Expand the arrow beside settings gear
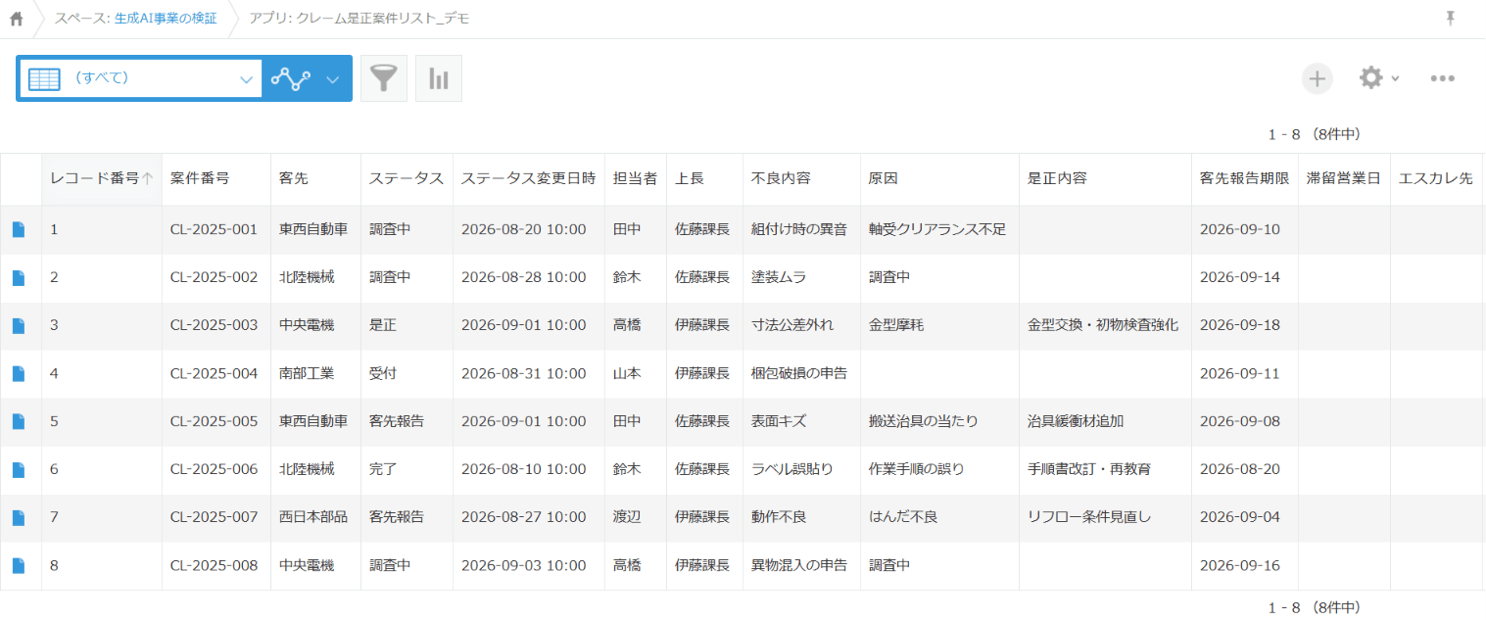 pyautogui.click(x=1395, y=78)
